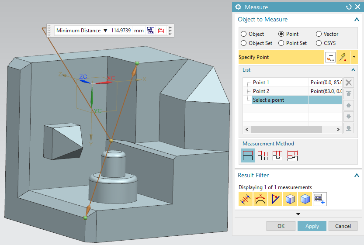Toggle the distance result filter icon
Screen dimensions: 364x245
pos(246,199)
